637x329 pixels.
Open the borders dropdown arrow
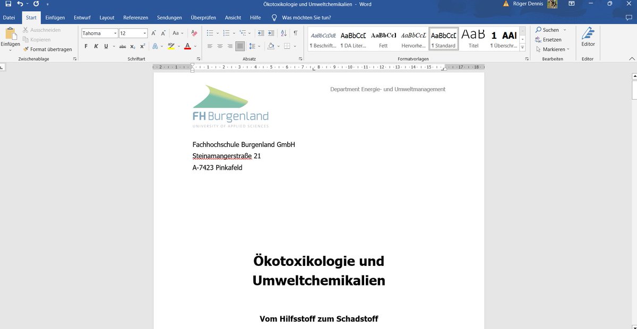point(295,46)
